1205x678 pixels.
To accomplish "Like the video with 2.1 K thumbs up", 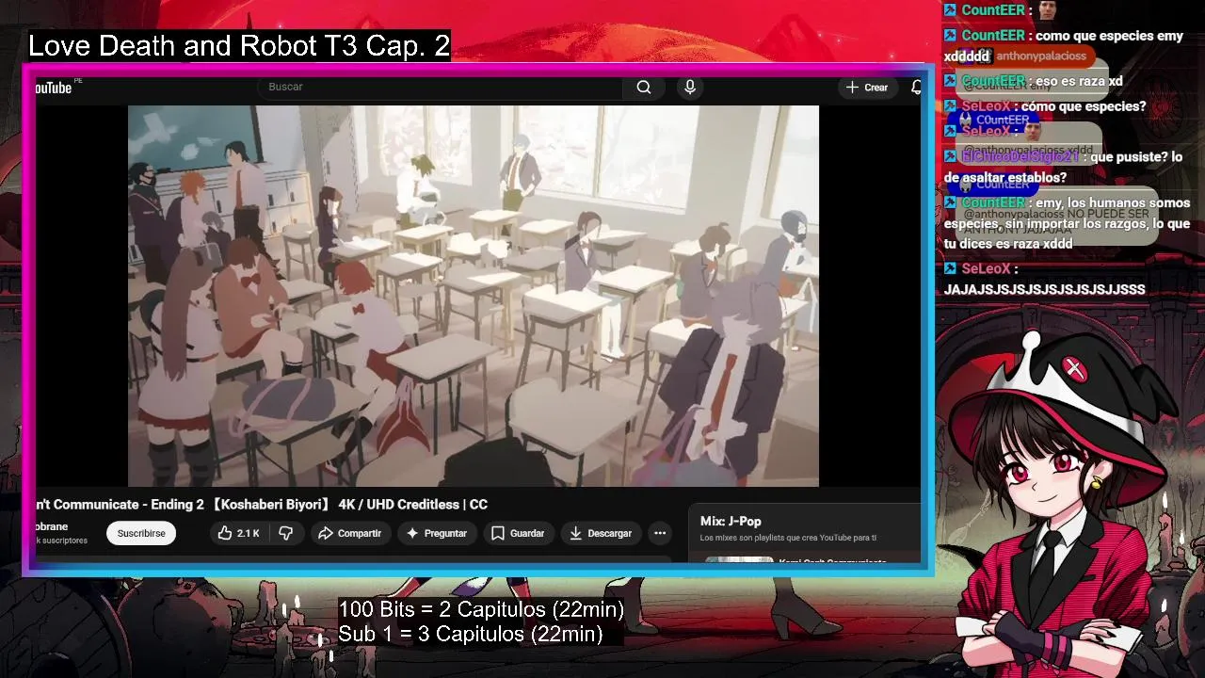I will pos(239,533).
